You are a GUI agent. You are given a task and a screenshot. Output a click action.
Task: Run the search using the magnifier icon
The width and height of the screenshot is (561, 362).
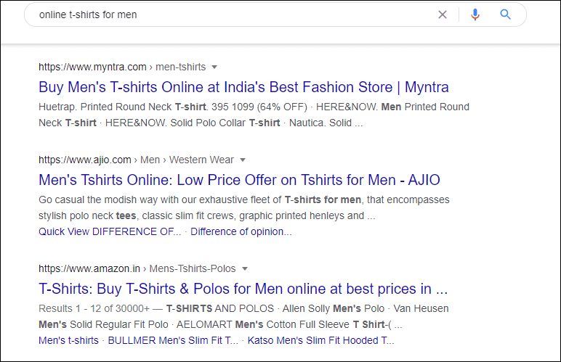coord(505,15)
